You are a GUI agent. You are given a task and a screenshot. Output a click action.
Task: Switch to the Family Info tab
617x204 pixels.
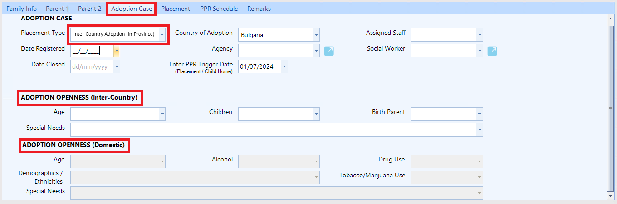pos(21,9)
